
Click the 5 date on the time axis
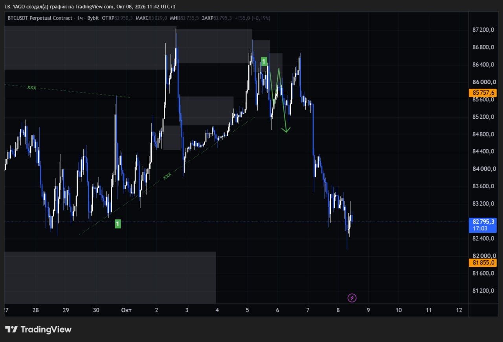[247, 310]
